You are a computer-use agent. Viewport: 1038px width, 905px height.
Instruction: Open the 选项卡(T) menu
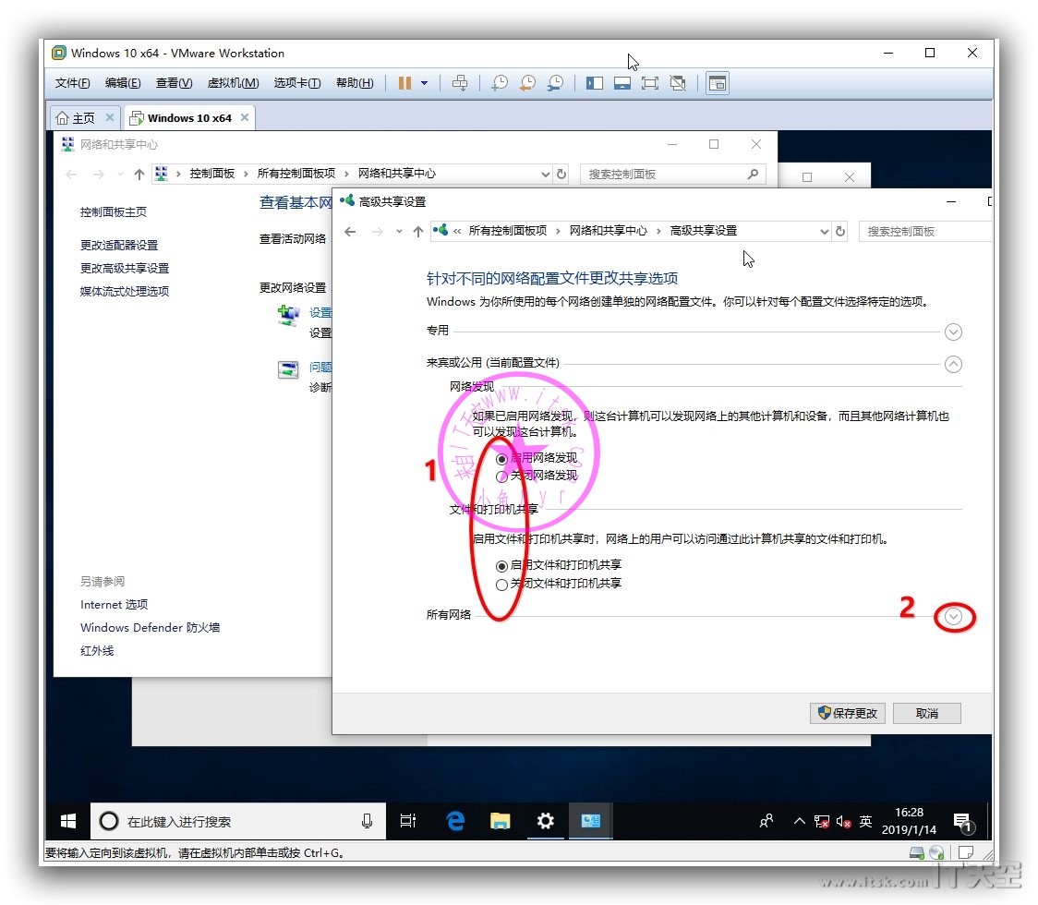click(297, 83)
